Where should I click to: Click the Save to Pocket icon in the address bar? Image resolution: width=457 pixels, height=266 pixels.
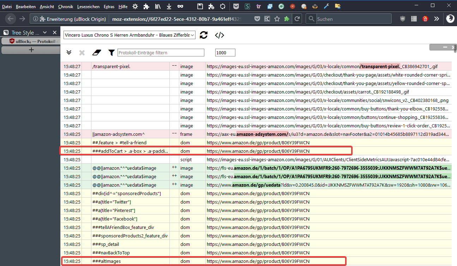click(x=258, y=19)
